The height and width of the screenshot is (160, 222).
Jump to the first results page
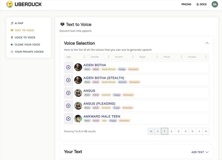[x=151, y=131]
